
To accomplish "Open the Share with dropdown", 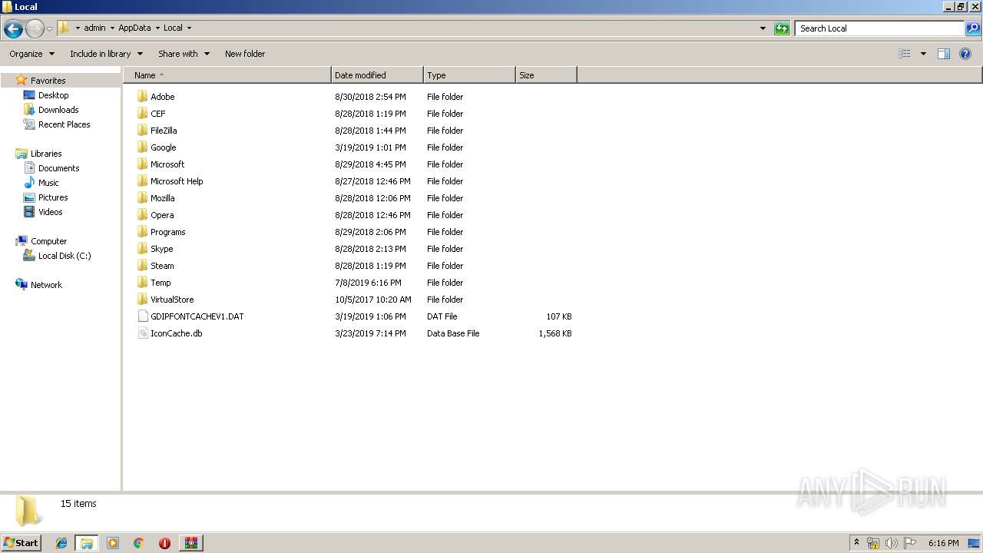I will tap(184, 54).
